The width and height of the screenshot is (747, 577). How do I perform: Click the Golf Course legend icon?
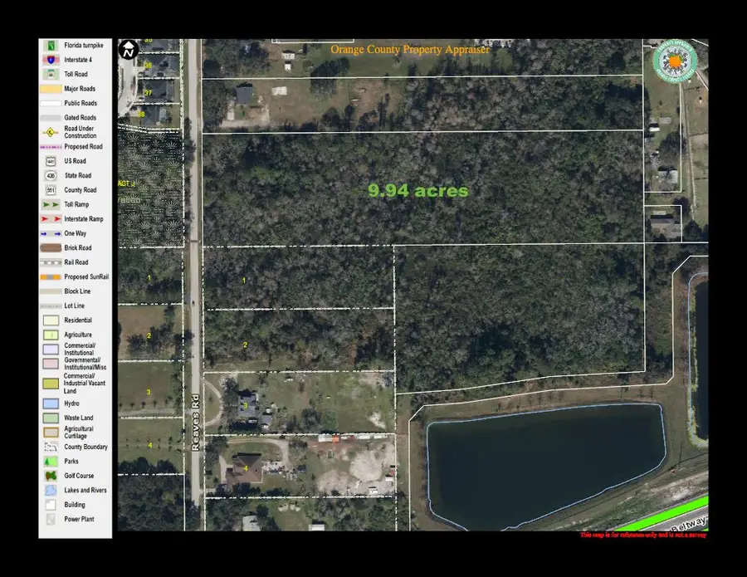pos(50,475)
